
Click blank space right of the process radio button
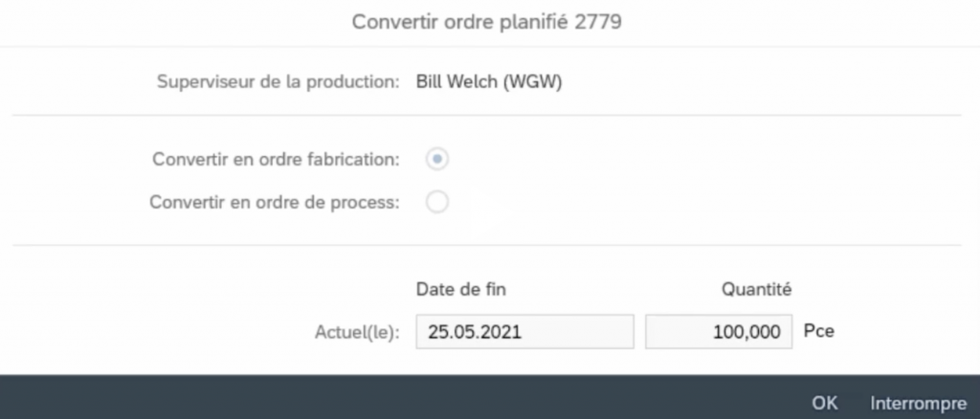670,202
